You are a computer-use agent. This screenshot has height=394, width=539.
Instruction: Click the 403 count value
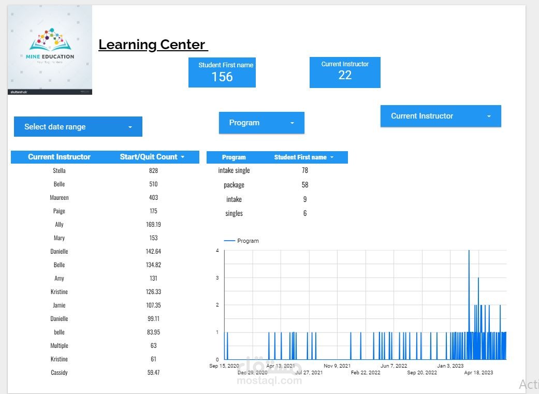(153, 197)
